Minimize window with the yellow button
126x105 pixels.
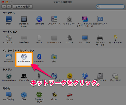tap(7, 2)
